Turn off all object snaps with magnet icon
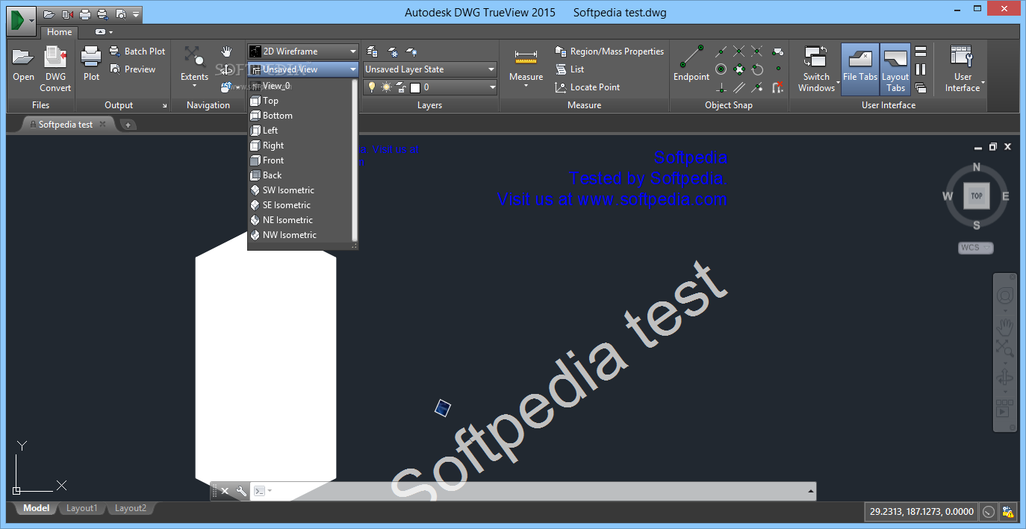The image size is (1026, 529). pos(778,87)
